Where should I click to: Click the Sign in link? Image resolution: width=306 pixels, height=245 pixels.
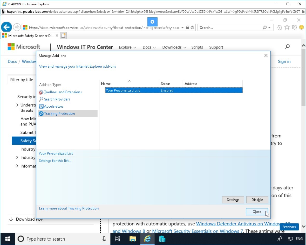pos(284,62)
